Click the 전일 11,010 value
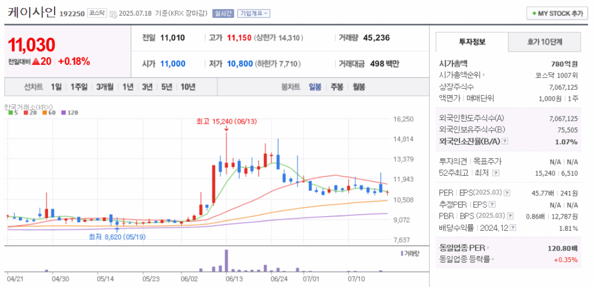Viewport: 594px width, 287px height. pos(172,38)
